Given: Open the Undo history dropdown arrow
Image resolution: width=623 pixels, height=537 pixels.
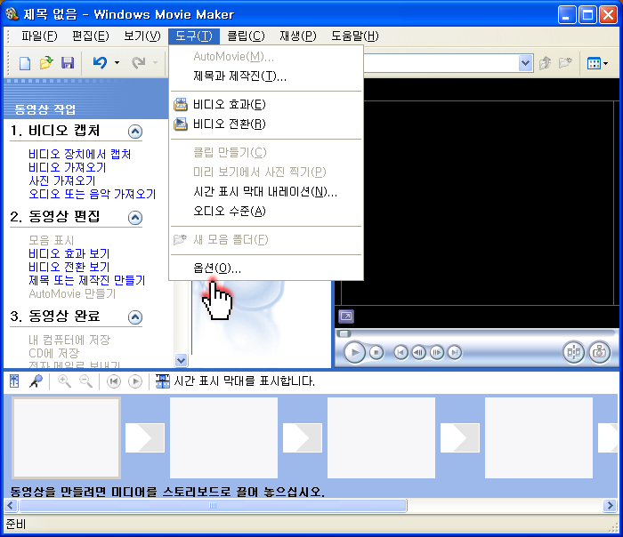Looking at the screenshot, I should (x=117, y=63).
